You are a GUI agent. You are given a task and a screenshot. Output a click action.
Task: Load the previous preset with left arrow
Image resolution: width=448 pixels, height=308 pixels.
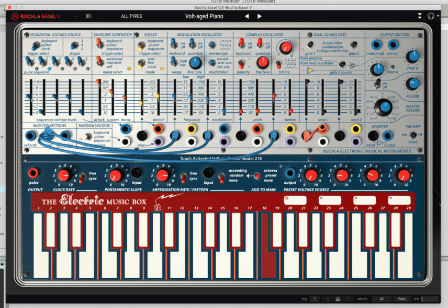[x=247, y=16]
